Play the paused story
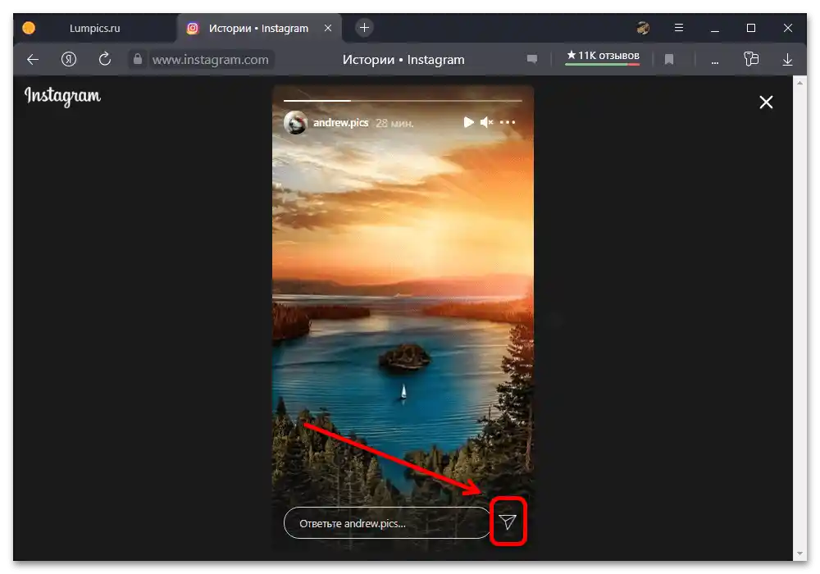 pos(468,122)
